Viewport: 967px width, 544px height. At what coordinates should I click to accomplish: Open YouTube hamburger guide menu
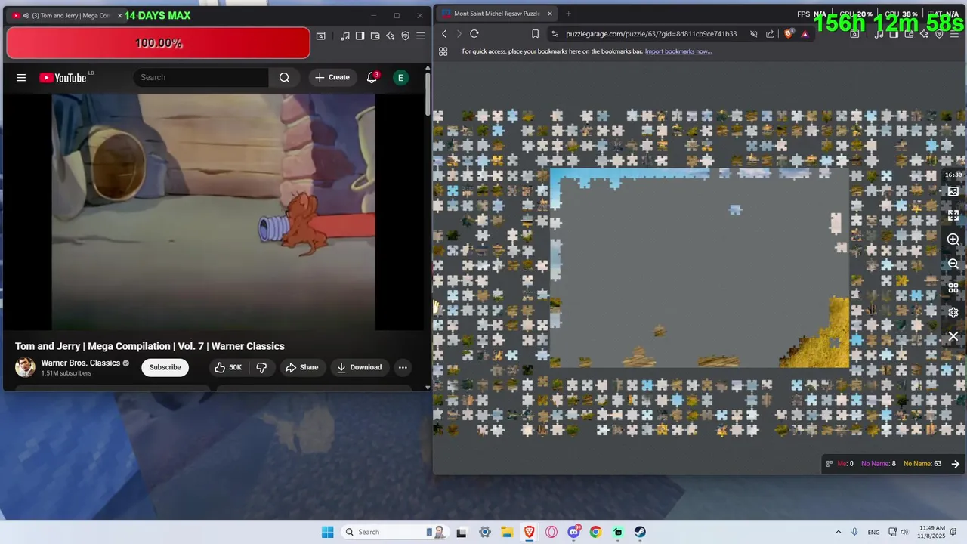coord(21,77)
